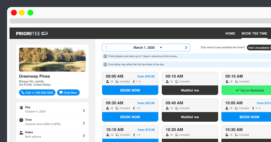Screen dimensions: 271x142
Task: Advance to the next date with right chevron
Action: 186,47
